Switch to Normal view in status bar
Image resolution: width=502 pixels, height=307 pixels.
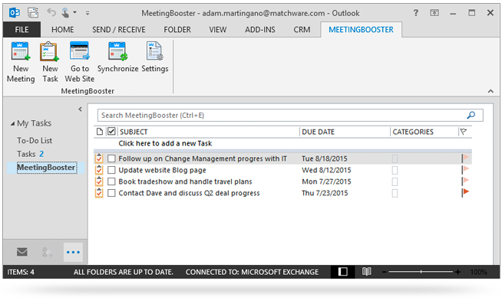click(x=342, y=272)
